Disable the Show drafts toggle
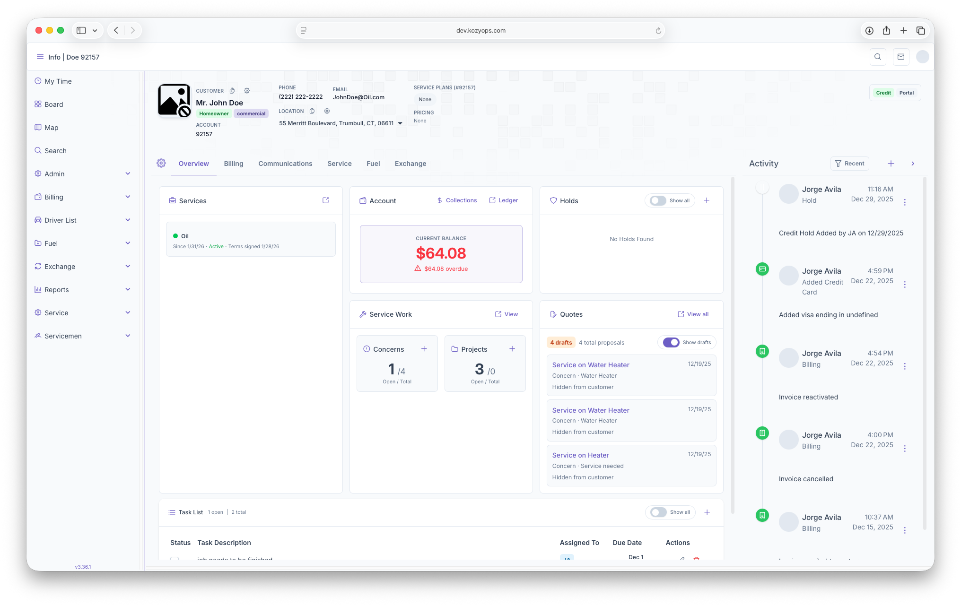 click(x=671, y=342)
